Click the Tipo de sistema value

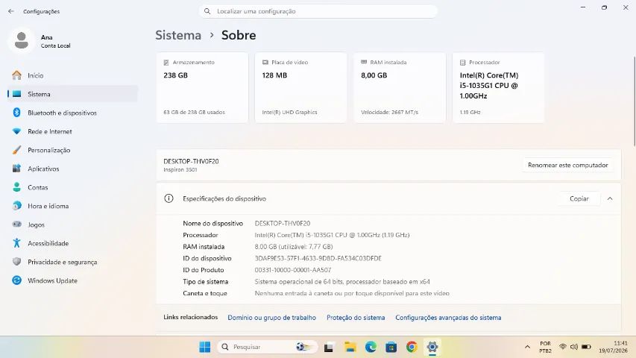[x=342, y=281]
